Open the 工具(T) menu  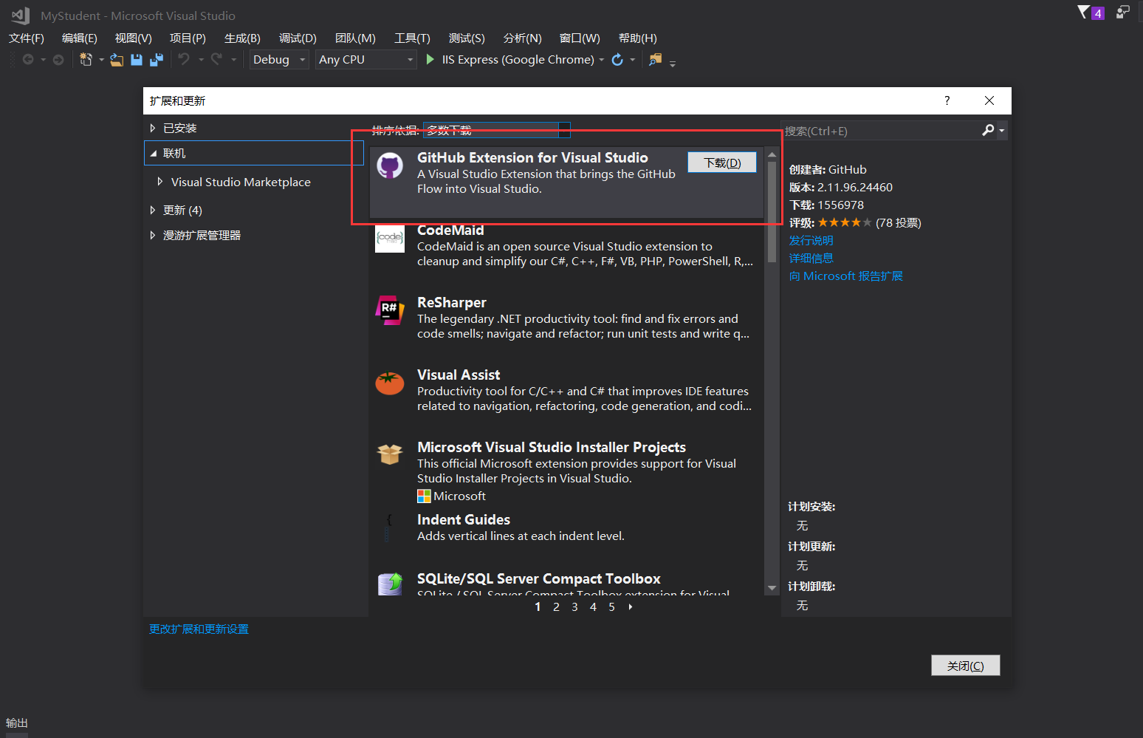point(412,38)
